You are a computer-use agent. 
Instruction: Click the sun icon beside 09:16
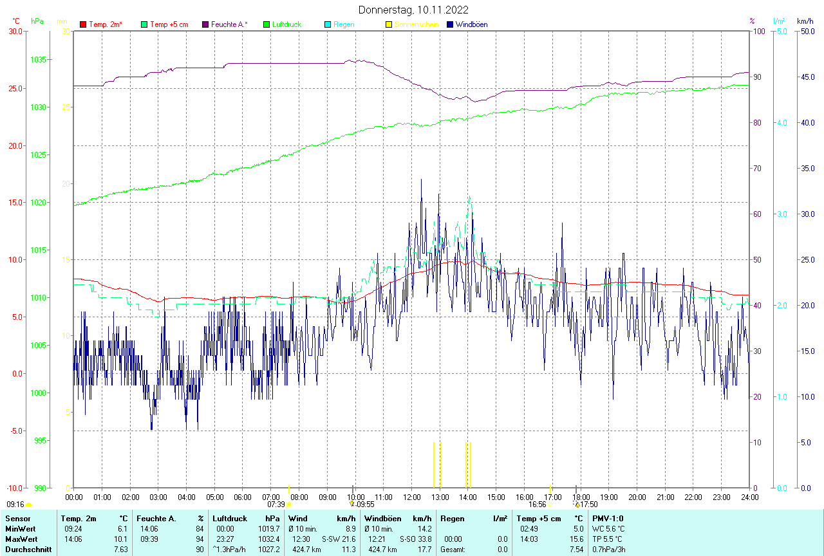pos(29,505)
